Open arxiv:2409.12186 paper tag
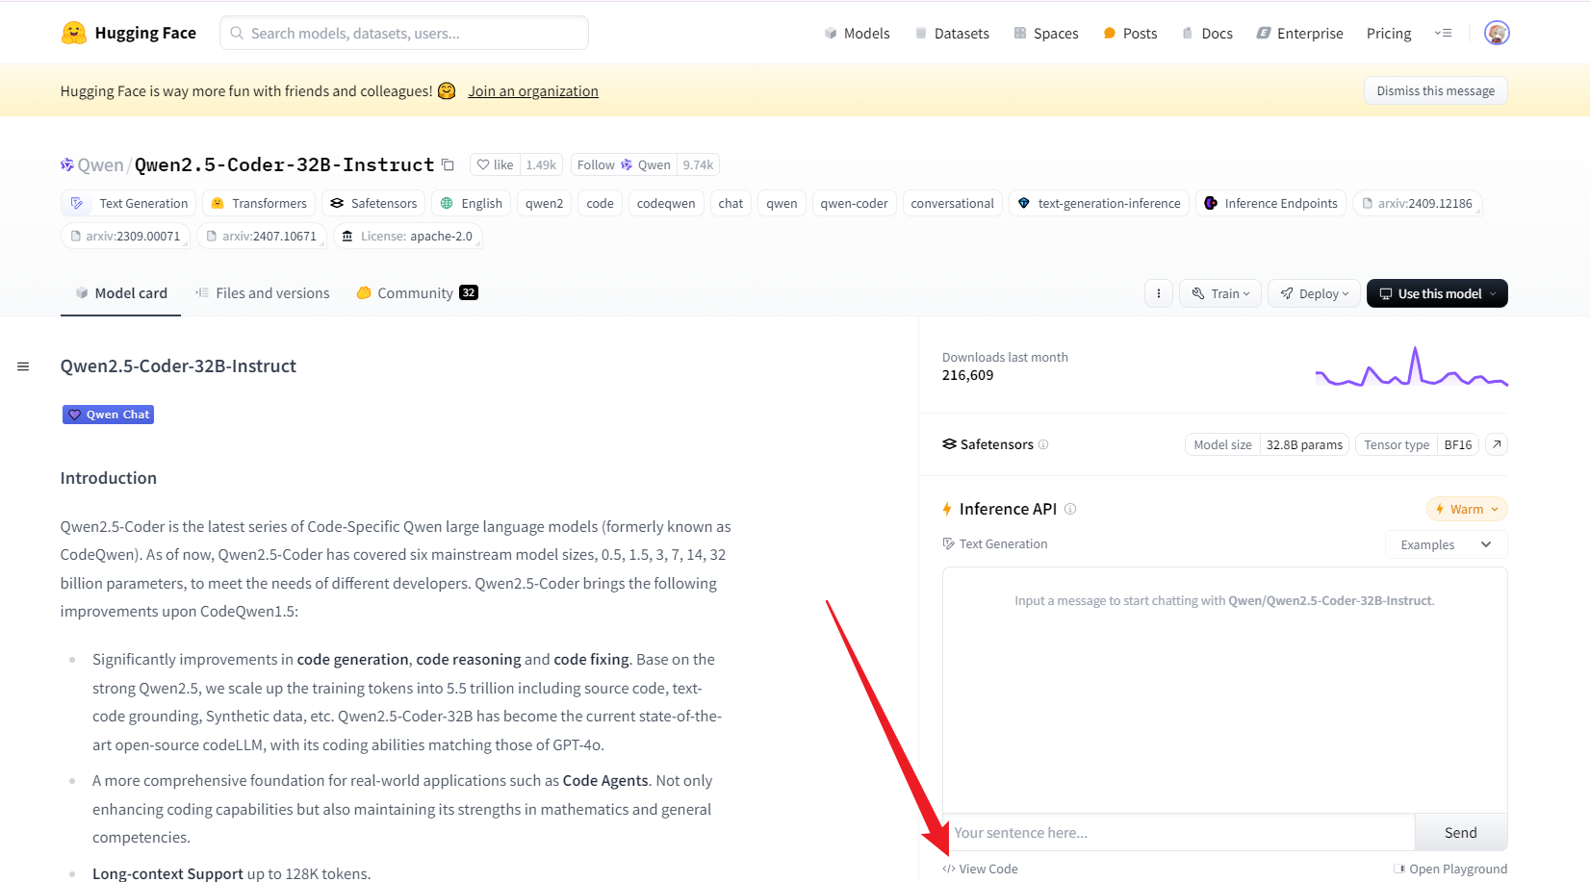Image resolution: width=1590 pixels, height=882 pixels. coord(1417,203)
